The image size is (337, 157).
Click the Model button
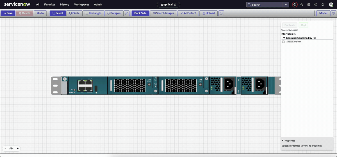[323, 13]
